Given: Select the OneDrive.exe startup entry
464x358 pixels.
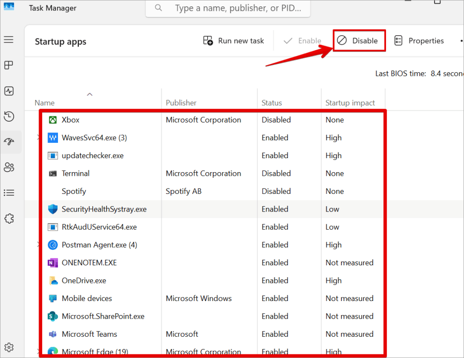Looking at the screenshot, I should 84,281.
